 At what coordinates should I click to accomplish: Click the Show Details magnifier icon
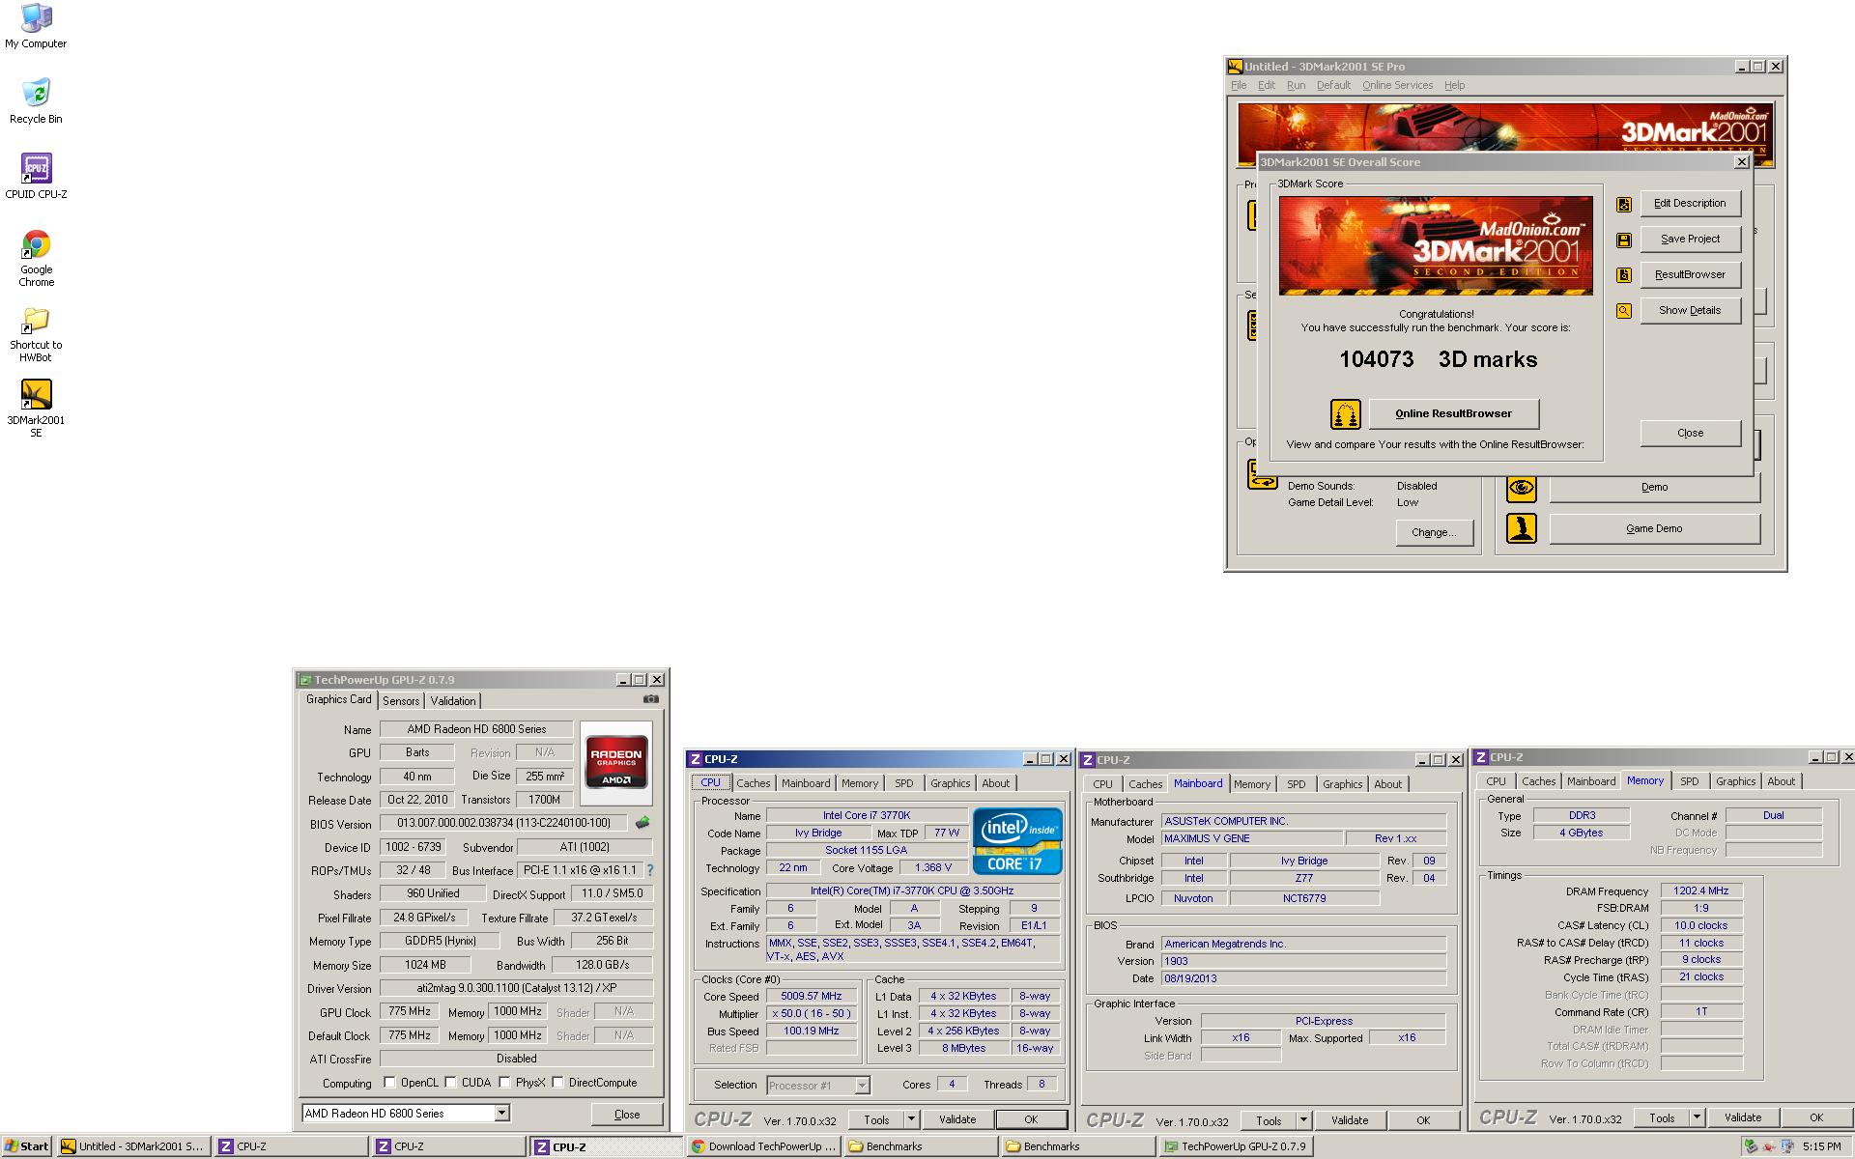pyautogui.click(x=1624, y=311)
